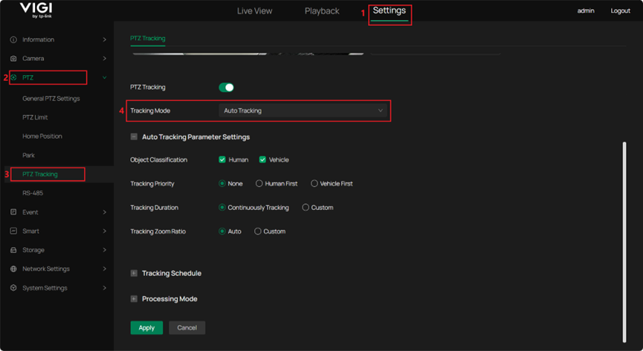Viewport: 643px width, 351px height.
Task: Uncheck the Vehicle object classification checkbox
Action: 262,160
